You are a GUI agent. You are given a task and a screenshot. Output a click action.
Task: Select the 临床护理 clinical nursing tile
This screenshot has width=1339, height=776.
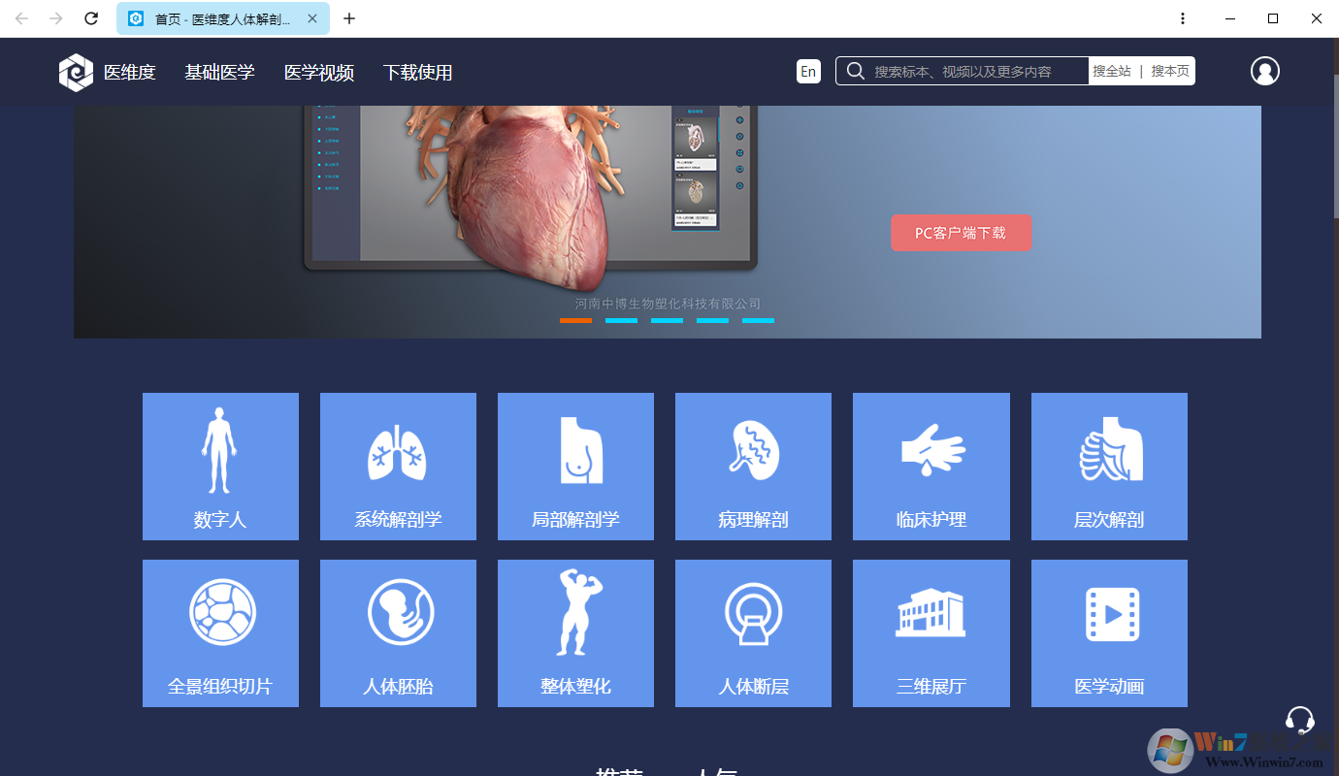tap(931, 467)
